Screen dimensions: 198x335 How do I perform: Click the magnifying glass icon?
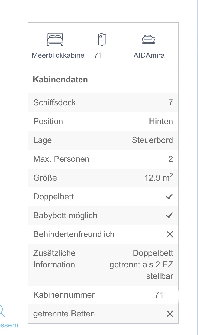click(2, 311)
